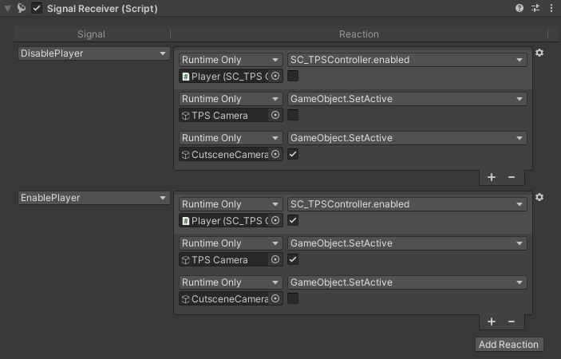This screenshot has height=359, width=561.
Task: Open the component help reference icon
Action: 520,8
